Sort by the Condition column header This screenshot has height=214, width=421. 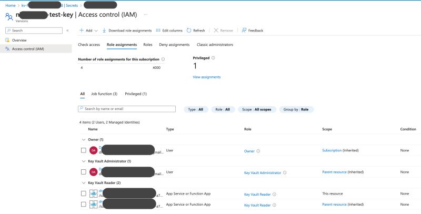tap(408, 129)
